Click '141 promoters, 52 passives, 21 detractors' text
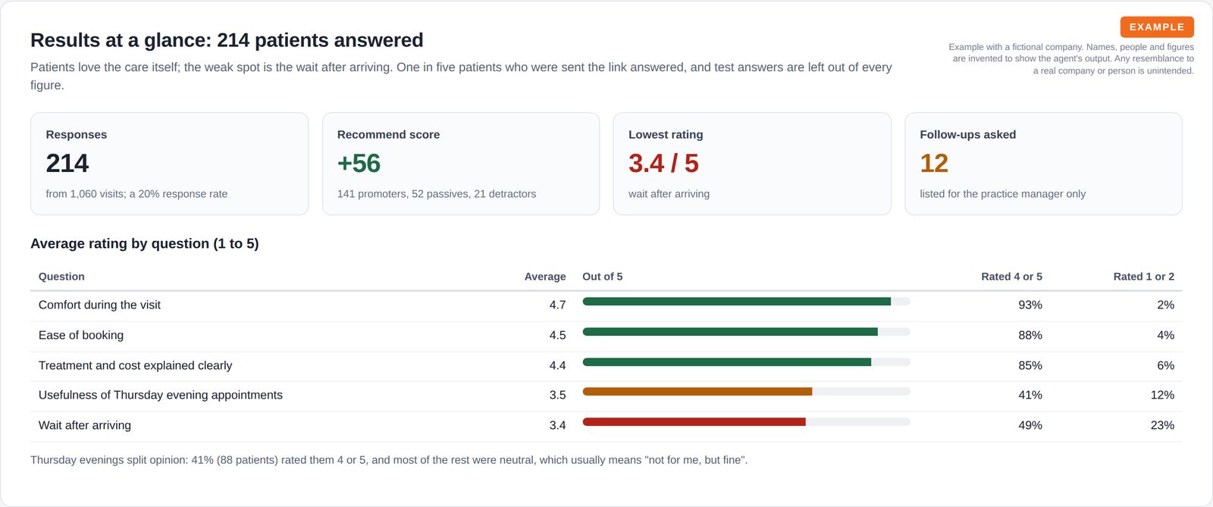1213x507 pixels. click(437, 194)
